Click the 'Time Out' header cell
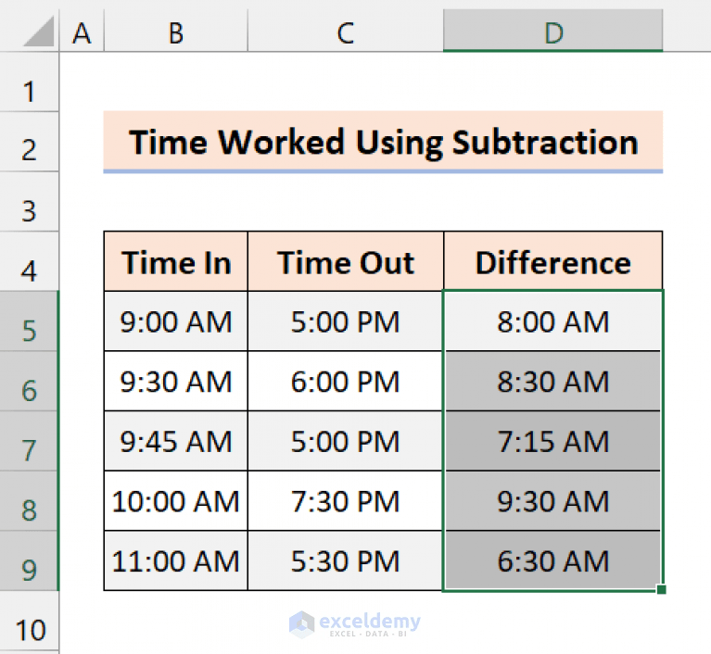This screenshot has height=654, width=711. [x=346, y=261]
